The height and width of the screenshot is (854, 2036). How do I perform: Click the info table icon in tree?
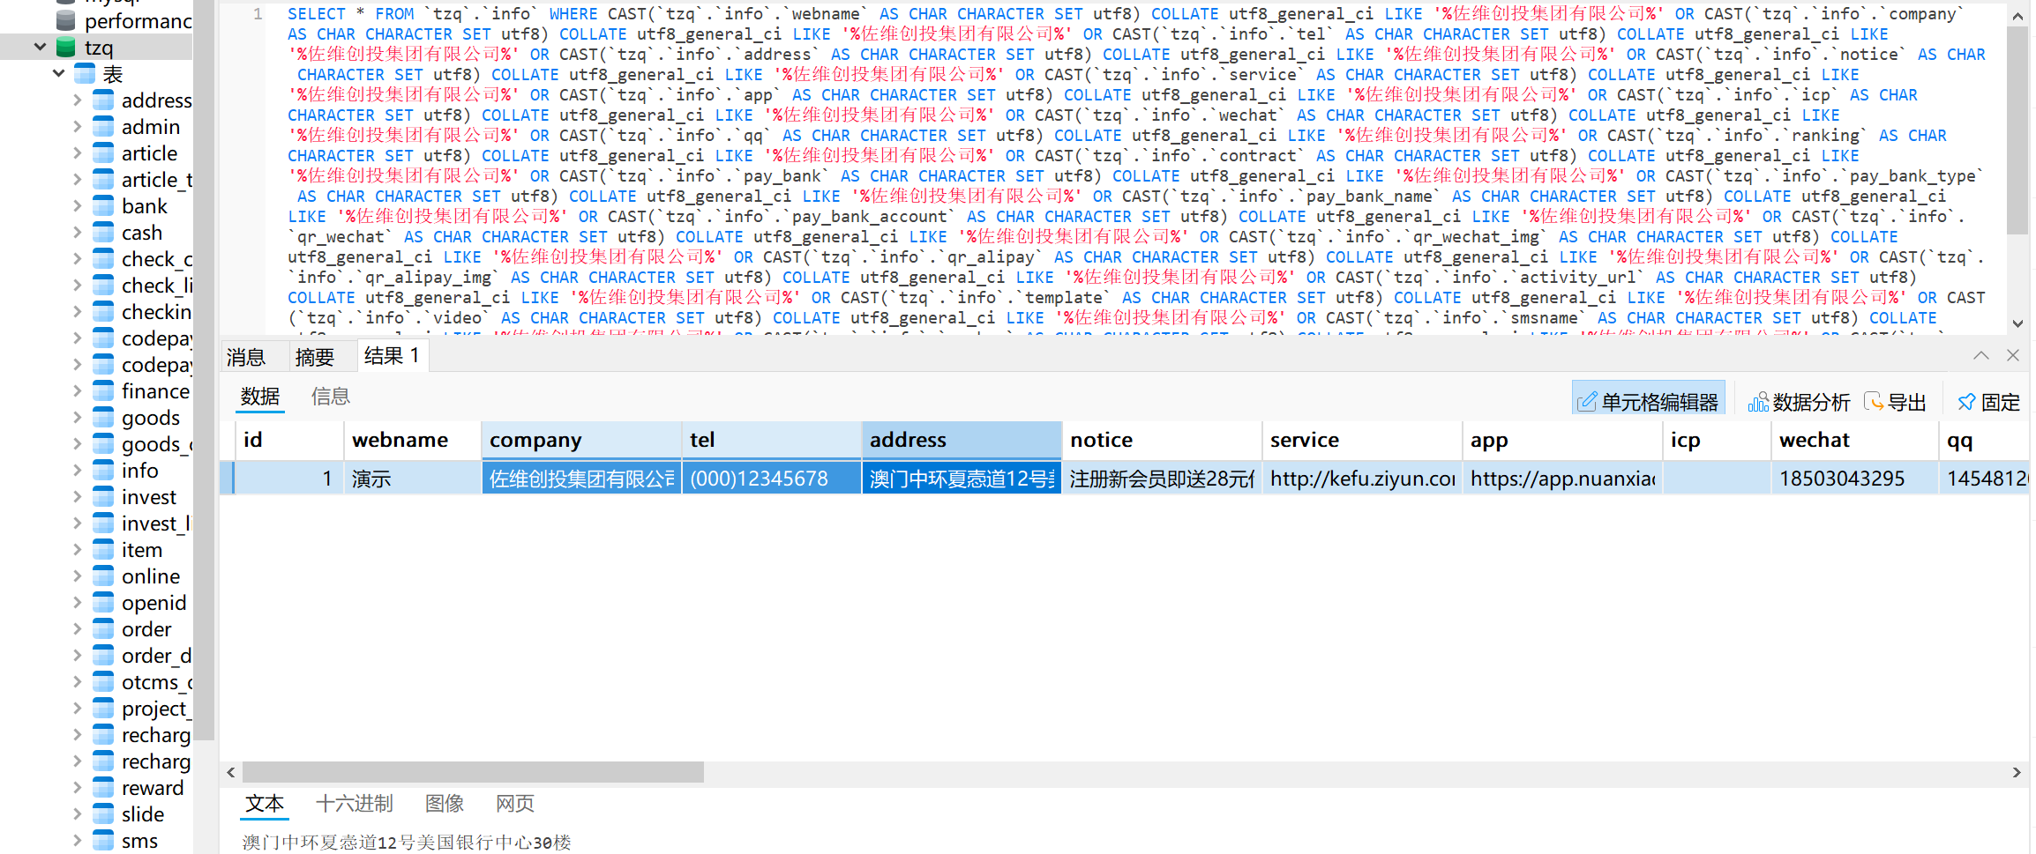point(103,471)
